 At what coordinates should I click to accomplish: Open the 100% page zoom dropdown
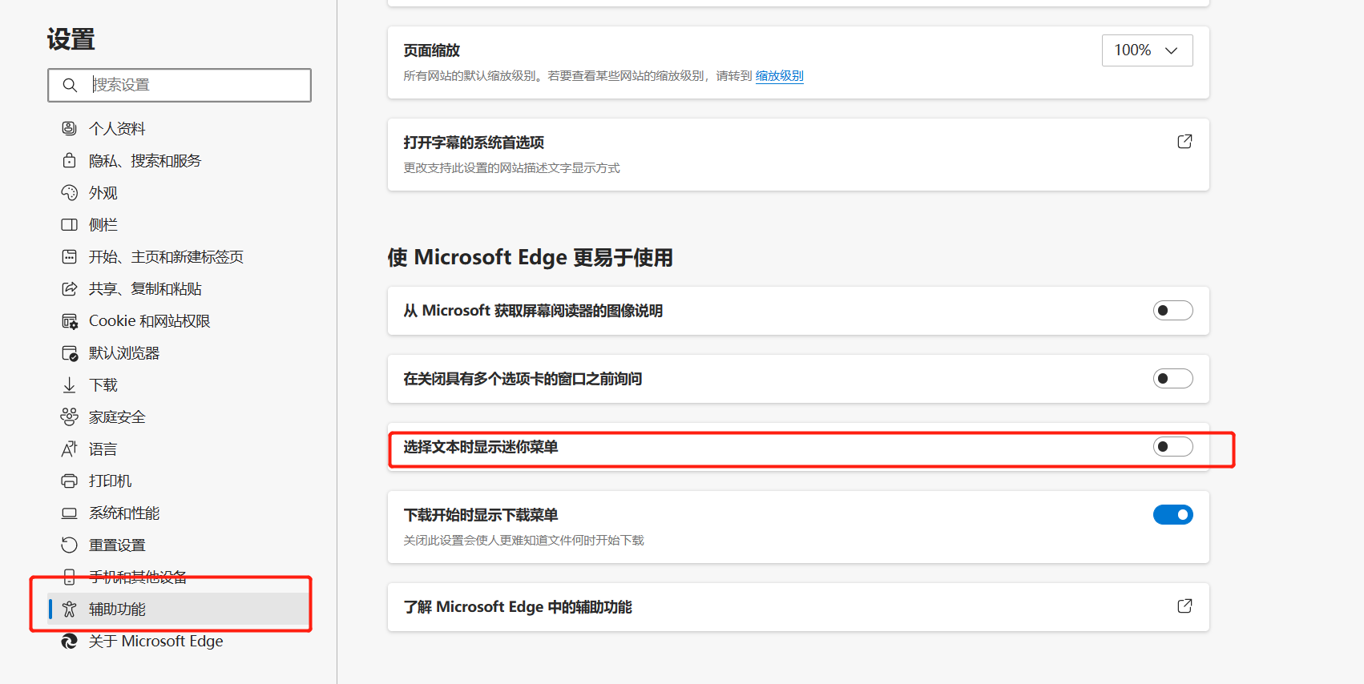1147,50
